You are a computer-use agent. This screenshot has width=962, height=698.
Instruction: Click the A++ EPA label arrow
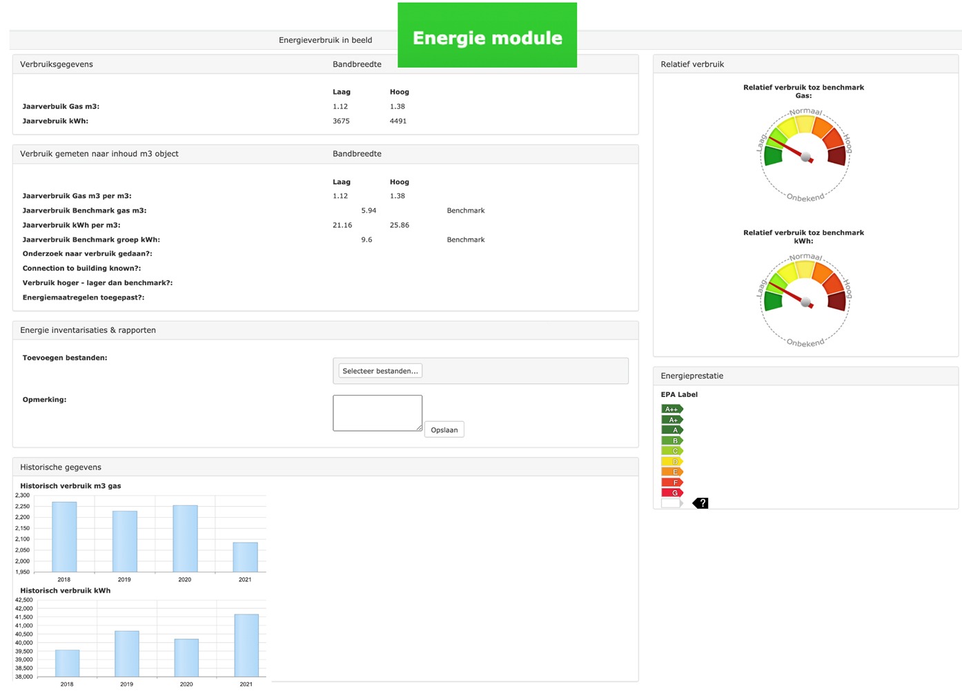671,409
